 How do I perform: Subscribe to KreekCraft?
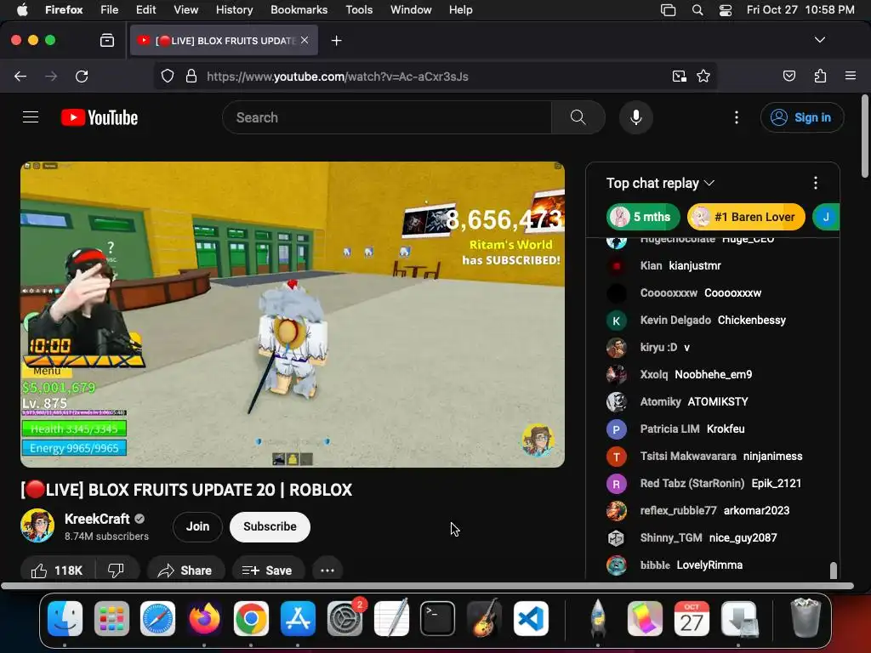(270, 526)
